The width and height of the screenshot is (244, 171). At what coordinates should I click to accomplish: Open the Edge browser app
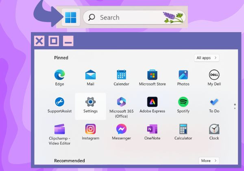[60, 77]
